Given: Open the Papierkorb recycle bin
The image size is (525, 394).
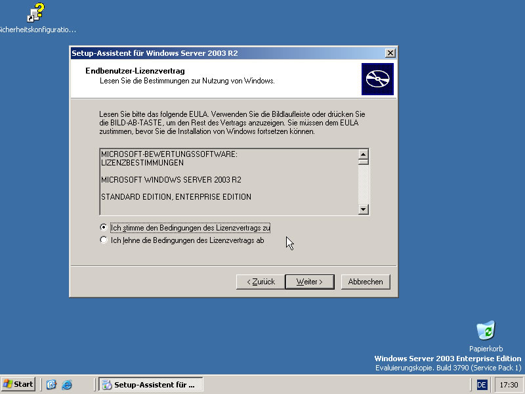Looking at the screenshot, I should click(x=486, y=332).
